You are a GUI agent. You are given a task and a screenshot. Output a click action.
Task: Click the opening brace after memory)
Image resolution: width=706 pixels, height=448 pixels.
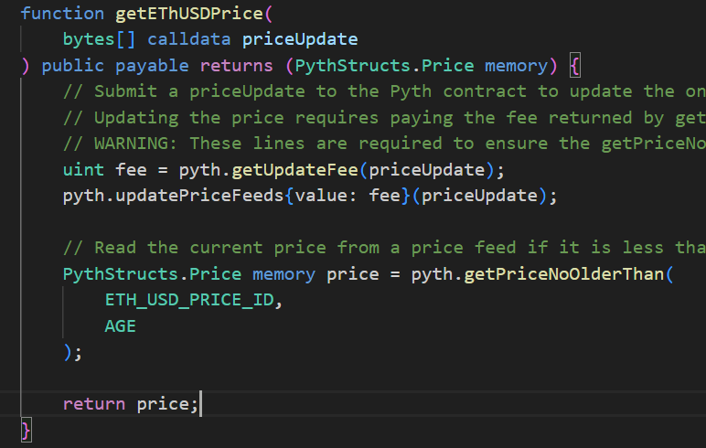click(x=574, y=66)
